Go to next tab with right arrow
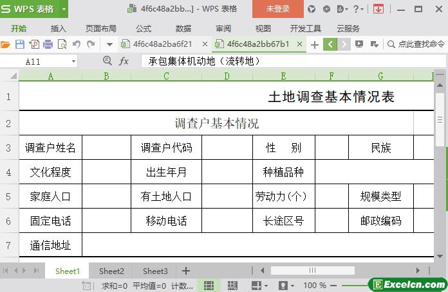Viewport: 448px width, 292px height. pyautogui.click(x=344, y=44)
